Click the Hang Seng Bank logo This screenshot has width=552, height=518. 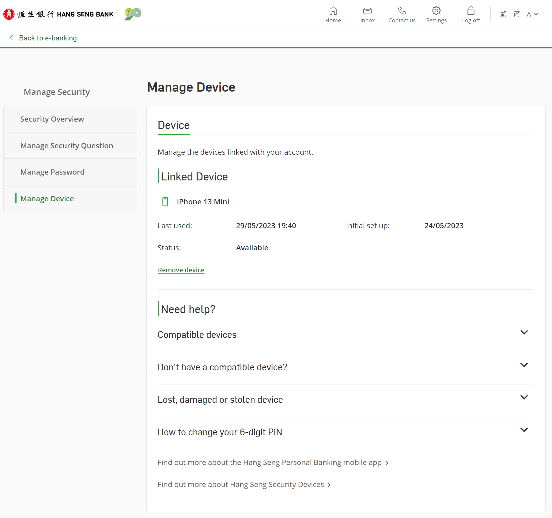(59, 14)
